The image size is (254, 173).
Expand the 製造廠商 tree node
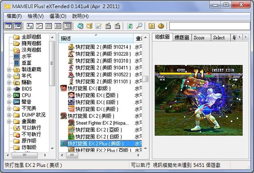(x=9, y=70)
